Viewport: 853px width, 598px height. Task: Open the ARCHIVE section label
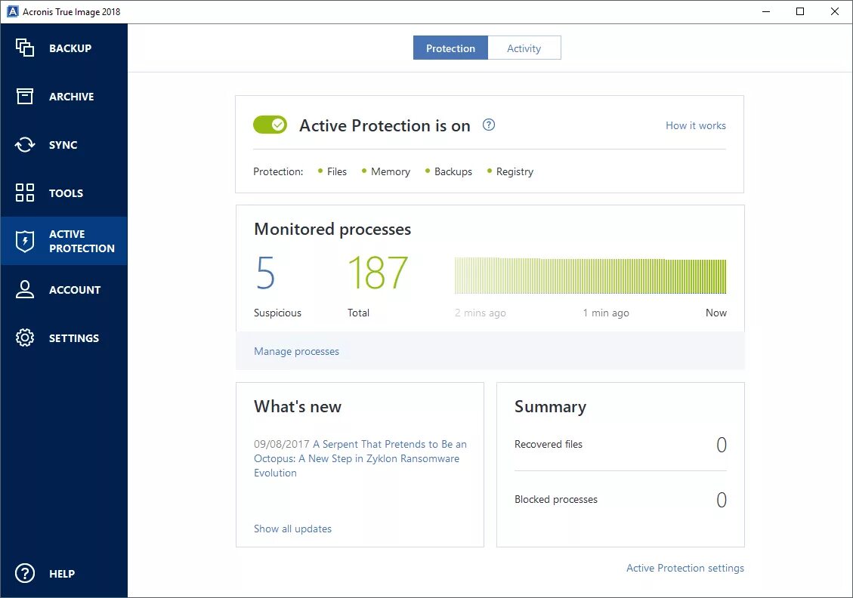click(x=71, y=97)
